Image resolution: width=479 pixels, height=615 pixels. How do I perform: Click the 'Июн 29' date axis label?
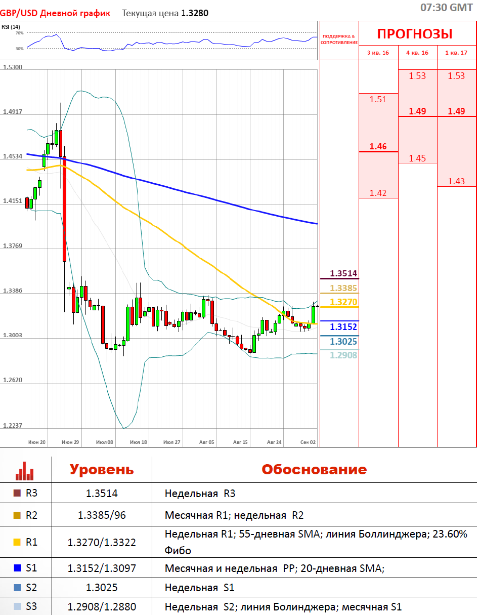(70, 442)
